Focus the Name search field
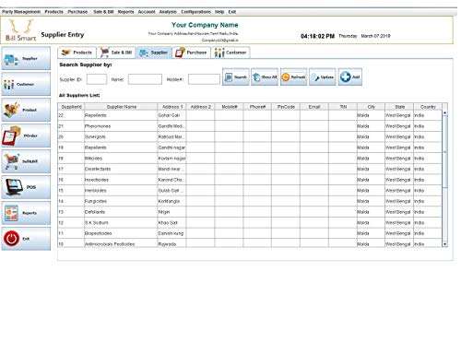 coord(145,79)
